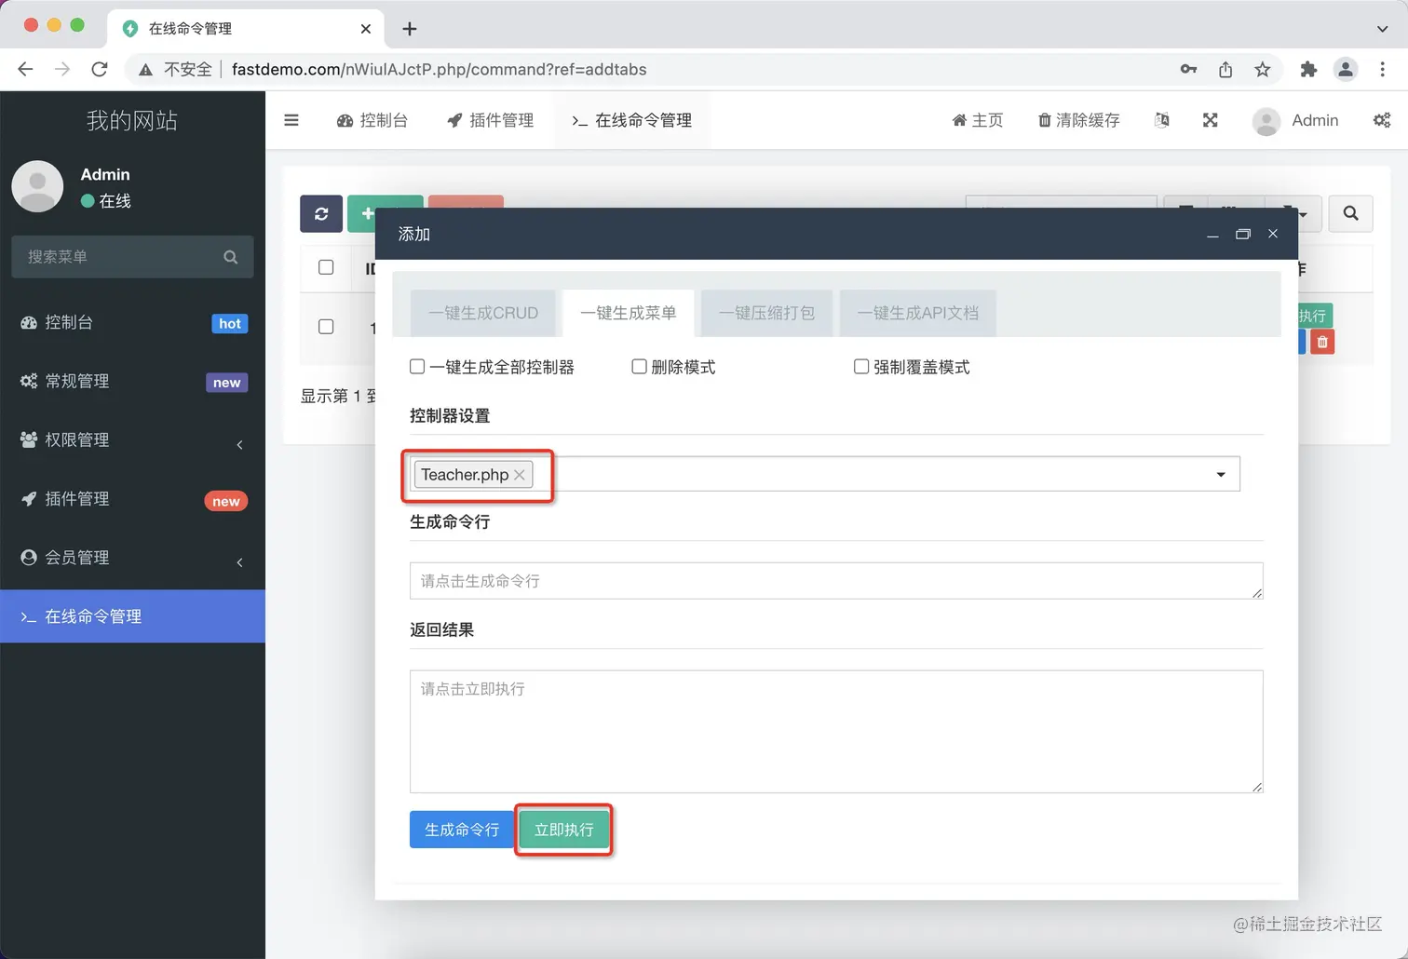Click the Admin username in top bar
This screenshot has height=959, width=1408.
coord(1315,120)
